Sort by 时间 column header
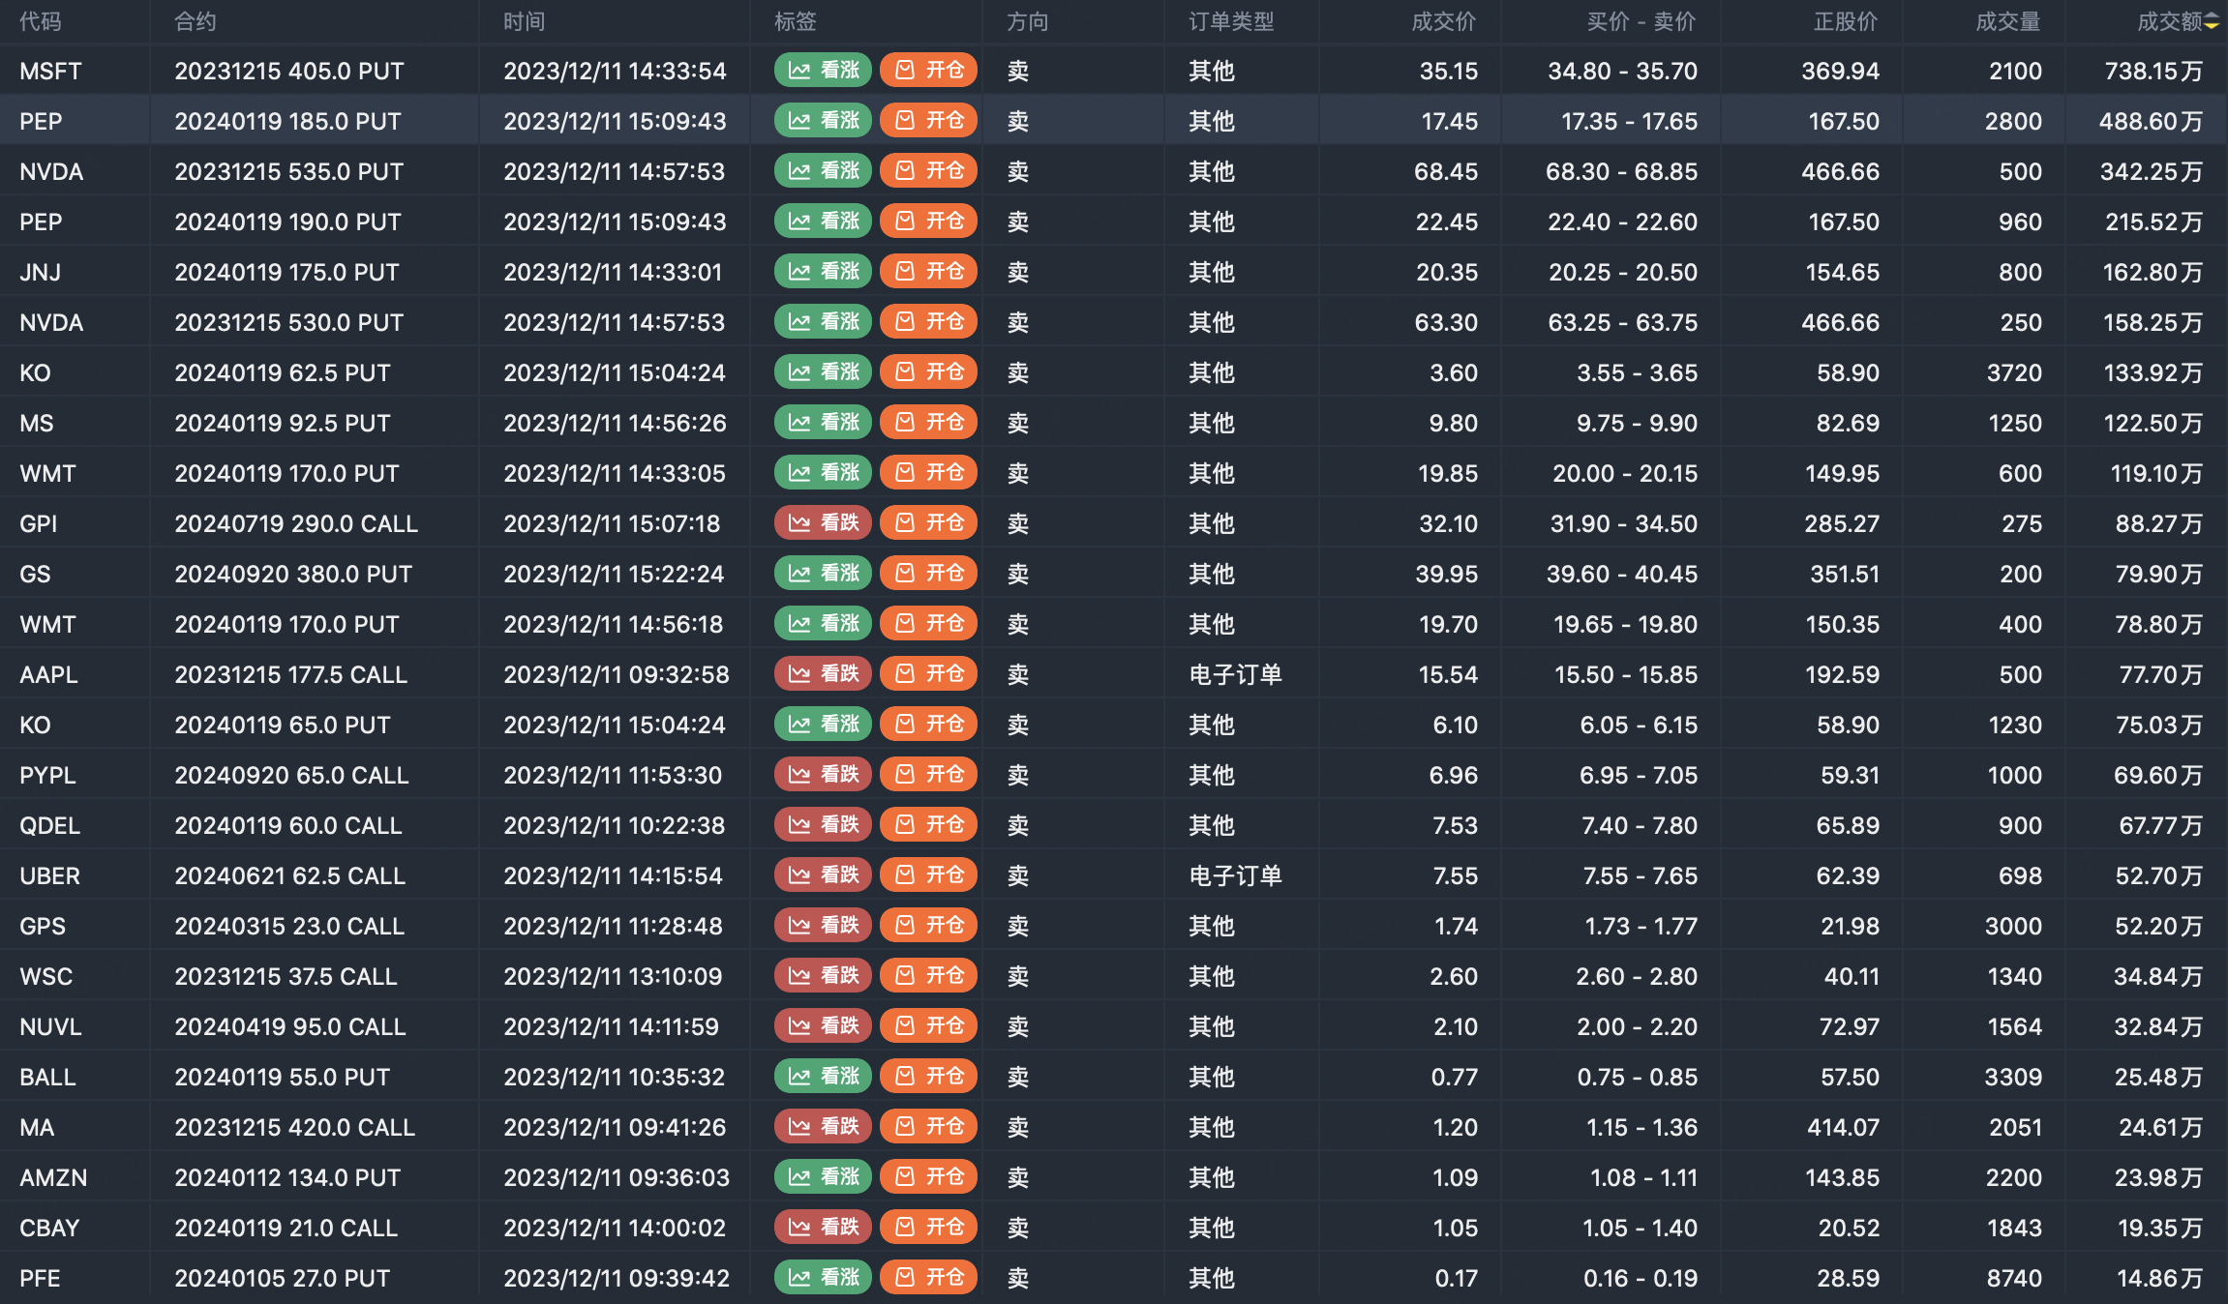Image resolution: width=2228 pixels, height=1304 pixels. tap(525, 22)
